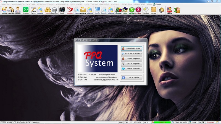
Task: Open the Produtos boxes icon
Action: point(48,10)
